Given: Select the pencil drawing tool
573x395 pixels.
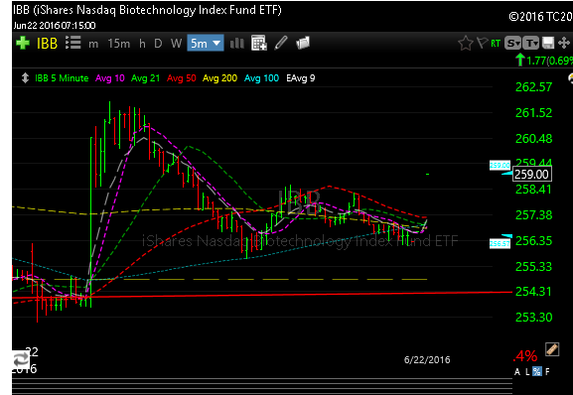Looking at the screenshot, I should coord(281,43).
